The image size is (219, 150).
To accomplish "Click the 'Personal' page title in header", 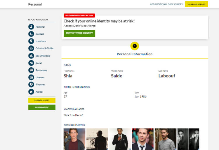I will click(35, 4).
